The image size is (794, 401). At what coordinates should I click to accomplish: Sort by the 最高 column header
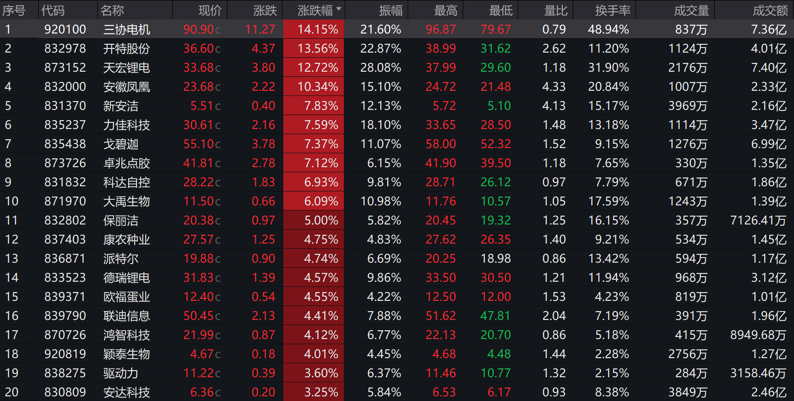(446, 10)
